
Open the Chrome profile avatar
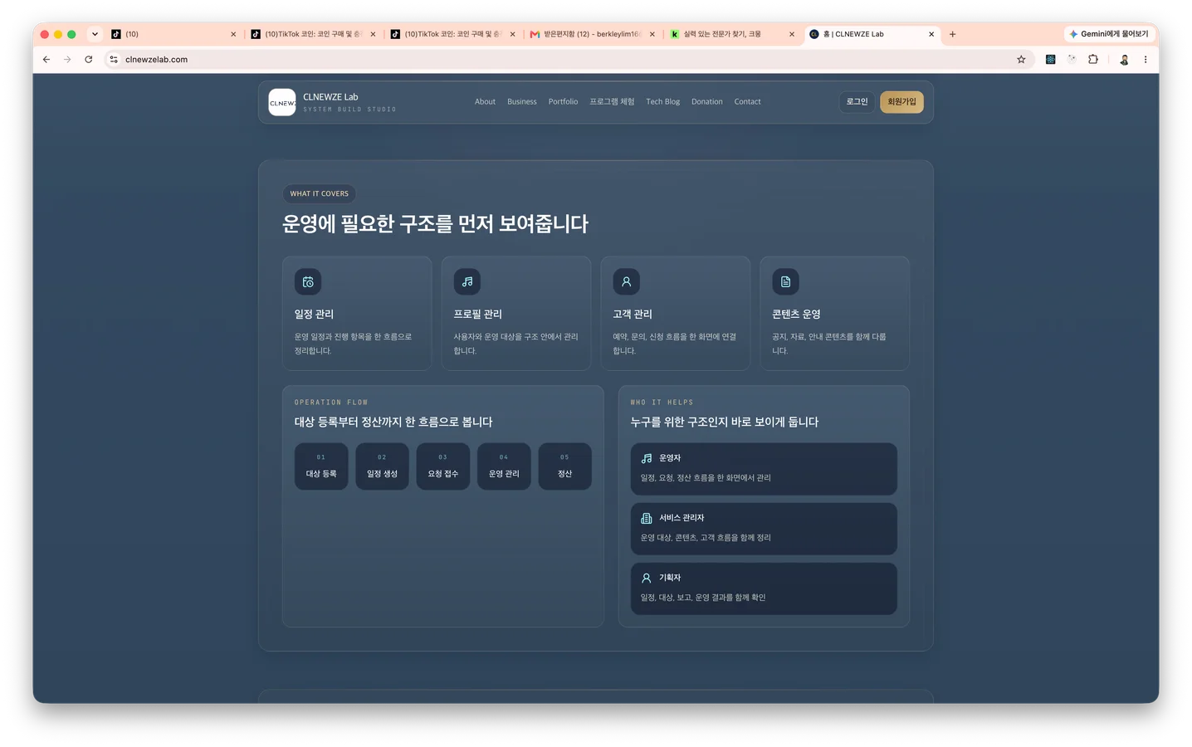(1124, 60)
